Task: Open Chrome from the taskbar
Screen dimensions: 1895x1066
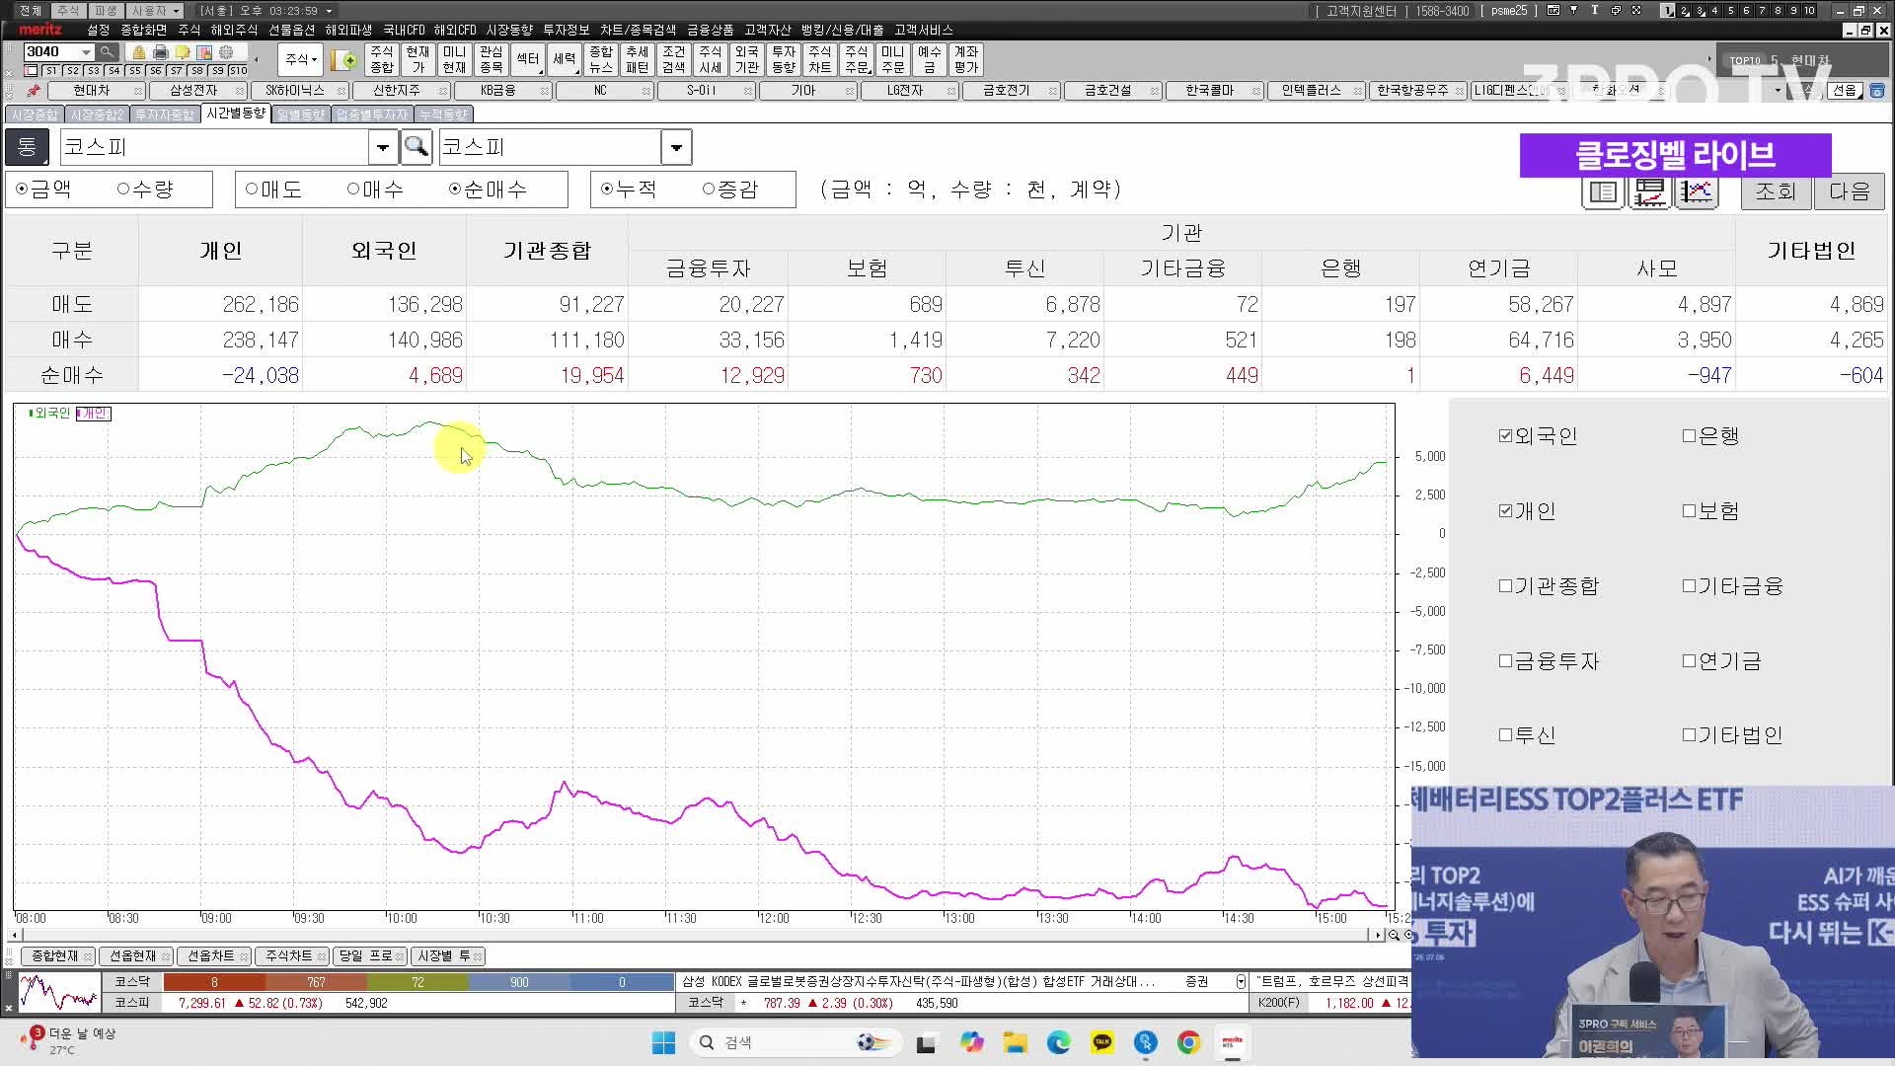Action: (x=1189, y=1042)
